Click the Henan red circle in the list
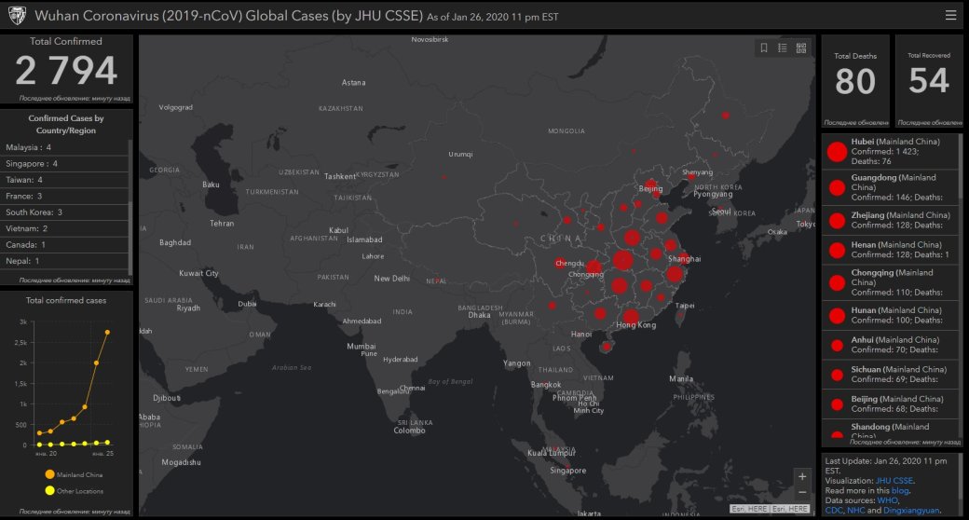 tap(837, 251)
